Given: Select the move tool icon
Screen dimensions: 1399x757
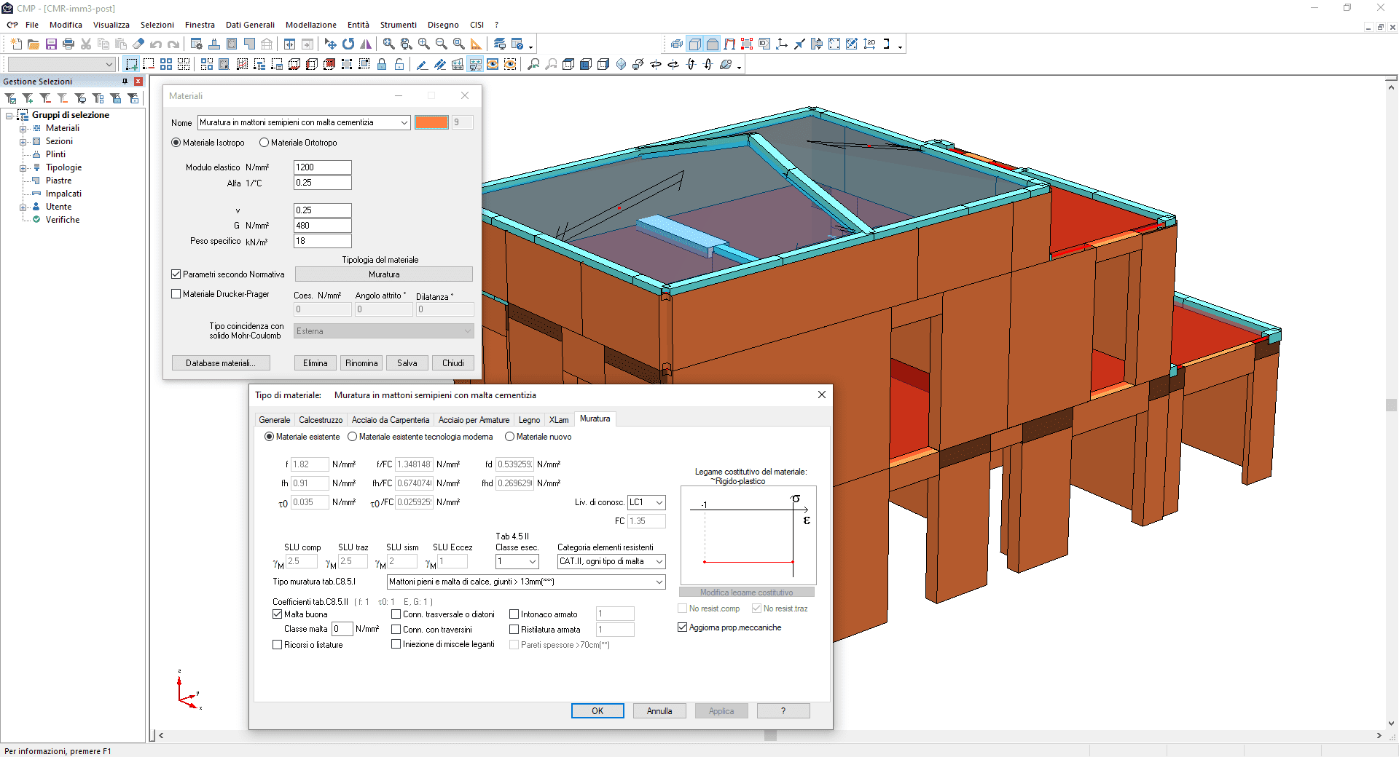Looking at the screenshot, I should point(331,44).
